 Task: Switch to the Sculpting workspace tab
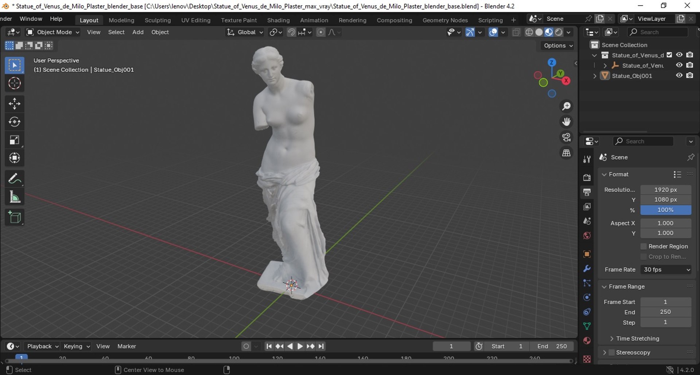(x=157, y=20)
